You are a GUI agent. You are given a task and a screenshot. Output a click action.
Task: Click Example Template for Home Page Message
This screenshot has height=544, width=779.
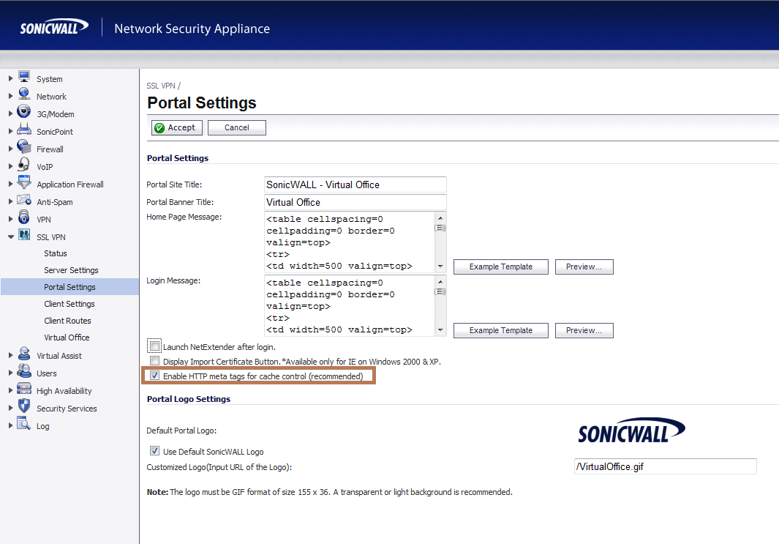tap(501, 267)
